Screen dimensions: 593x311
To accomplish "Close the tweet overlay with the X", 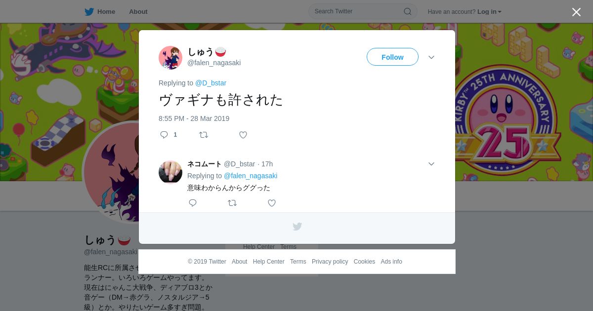I will click(x=576, y=12).
